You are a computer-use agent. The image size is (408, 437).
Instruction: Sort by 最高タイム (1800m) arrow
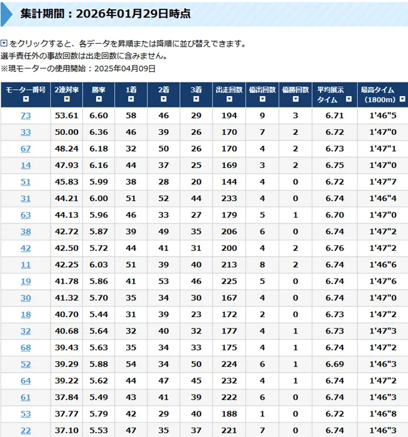[402, 100]
